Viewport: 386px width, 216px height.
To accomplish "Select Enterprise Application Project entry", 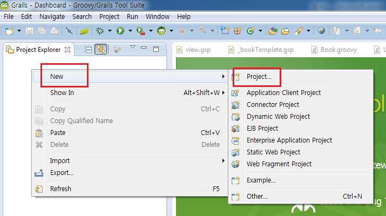I will pos(301,140).
